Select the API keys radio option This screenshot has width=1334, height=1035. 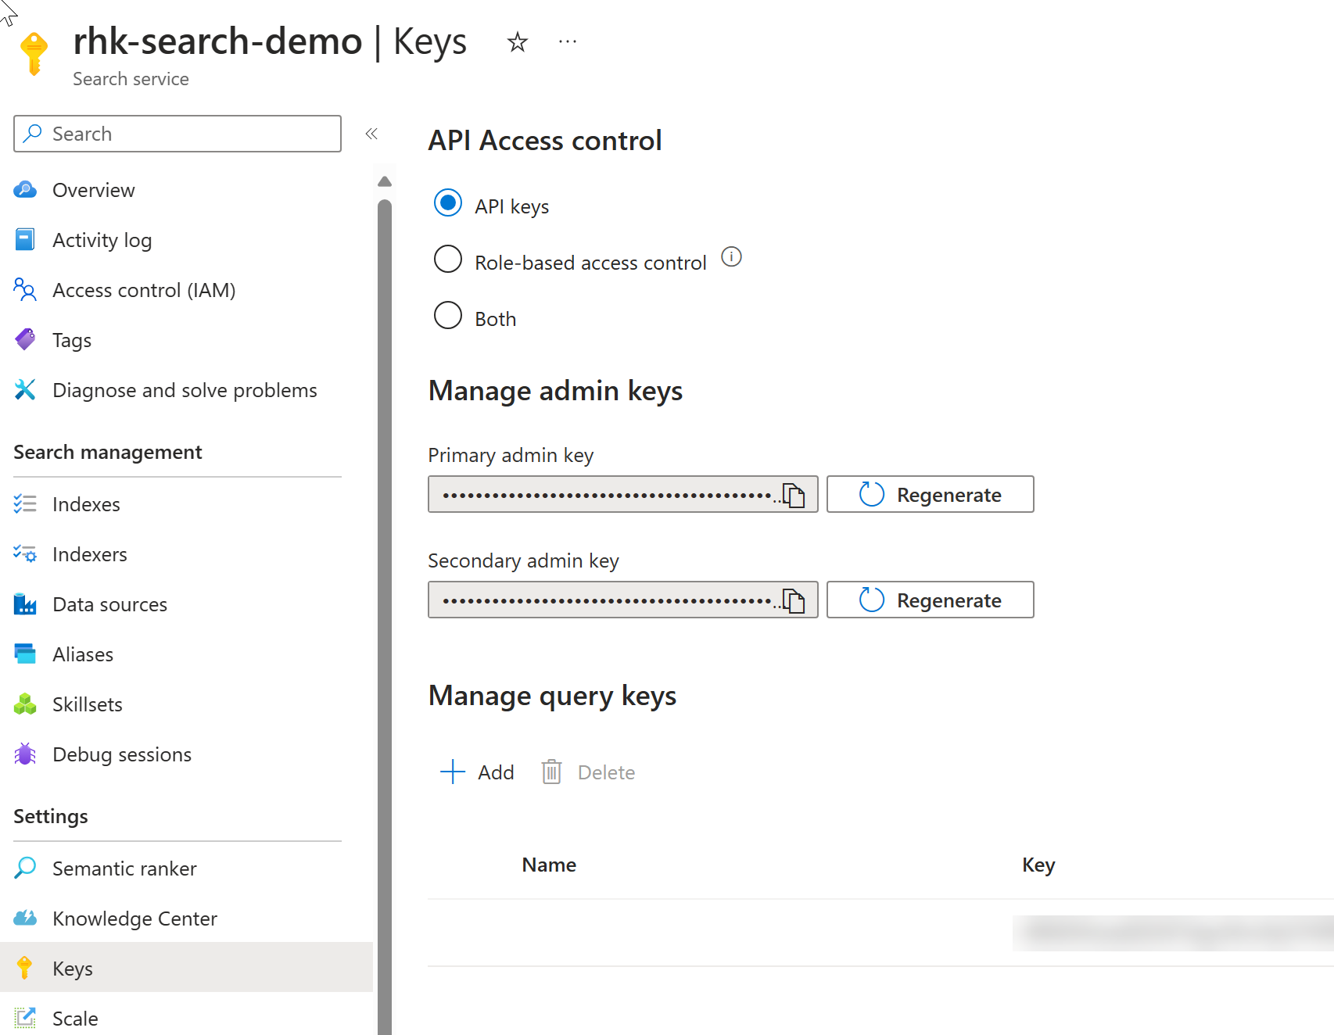[x=448, y=203]
